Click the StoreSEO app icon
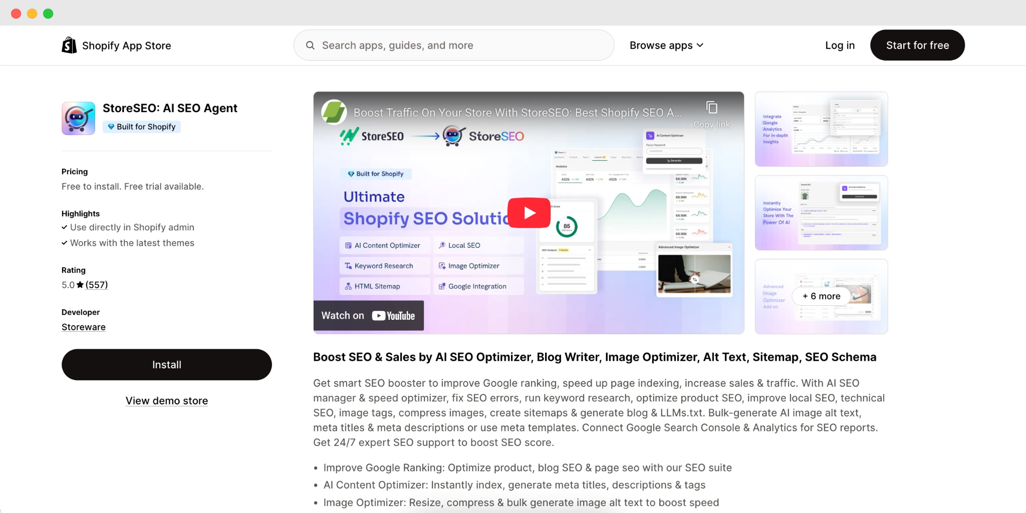The width and height of the screenshot is (1026, 513). (x=78, y=118)
